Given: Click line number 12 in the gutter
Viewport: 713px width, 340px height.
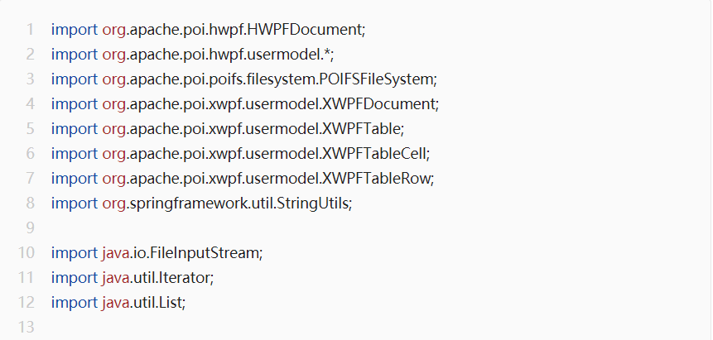Looking at the screenshot, I should [26, 302].
